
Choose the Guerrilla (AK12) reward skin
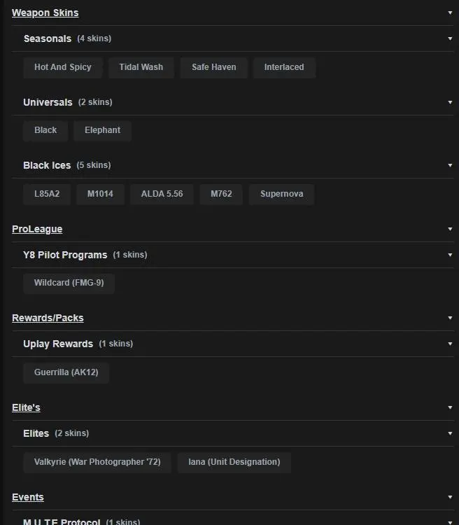coord(66,372)
